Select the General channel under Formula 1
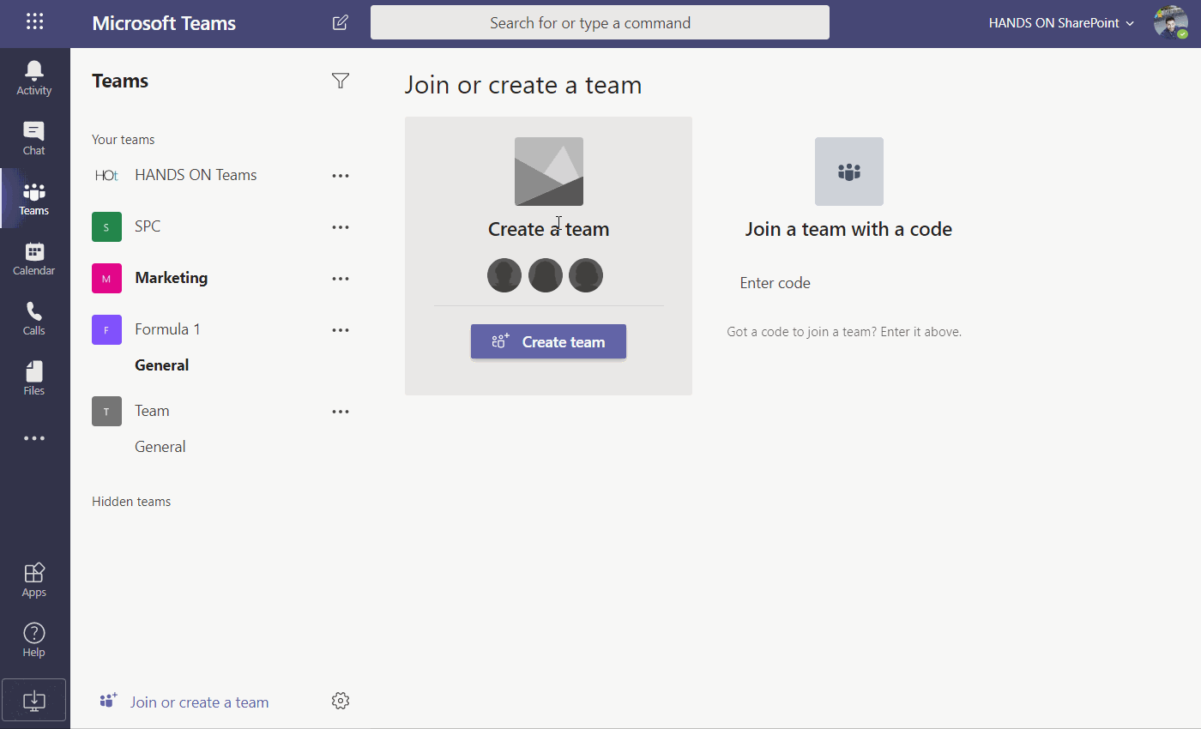Screen dimensions: 1201x729 point(162,365)
